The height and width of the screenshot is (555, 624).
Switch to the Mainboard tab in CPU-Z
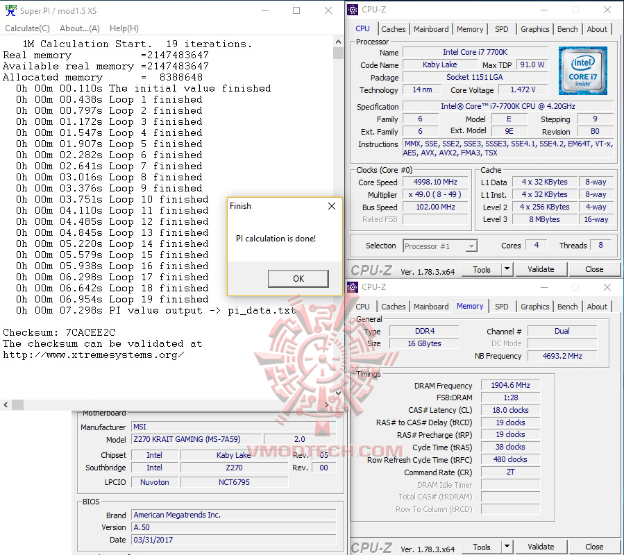pos(431,28)
